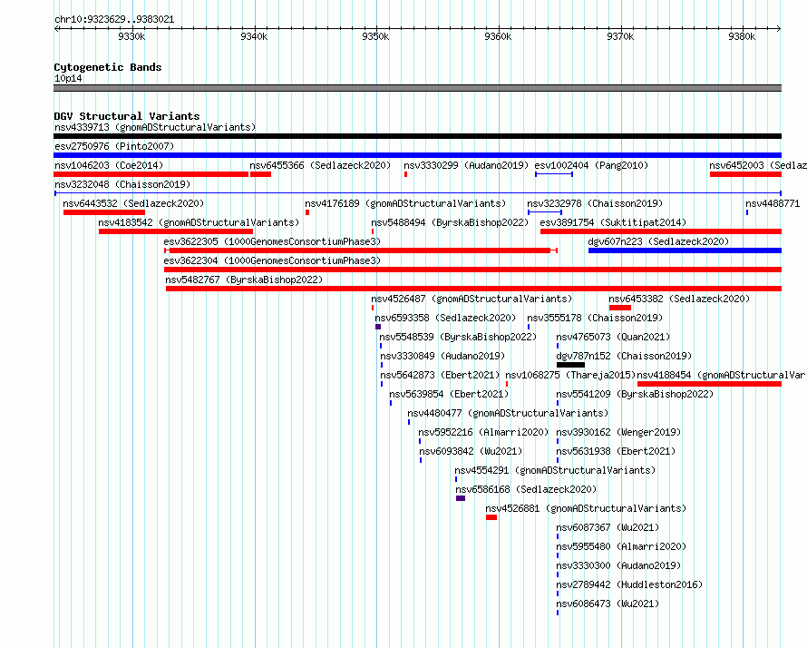The image size is (807, 648).
Task: Click nsv4188454 gnomAD variant label
Action: point(721,375)
